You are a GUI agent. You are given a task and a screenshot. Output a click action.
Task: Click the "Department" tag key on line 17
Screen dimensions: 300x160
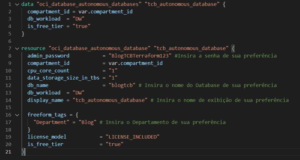(x=52, y=122)
